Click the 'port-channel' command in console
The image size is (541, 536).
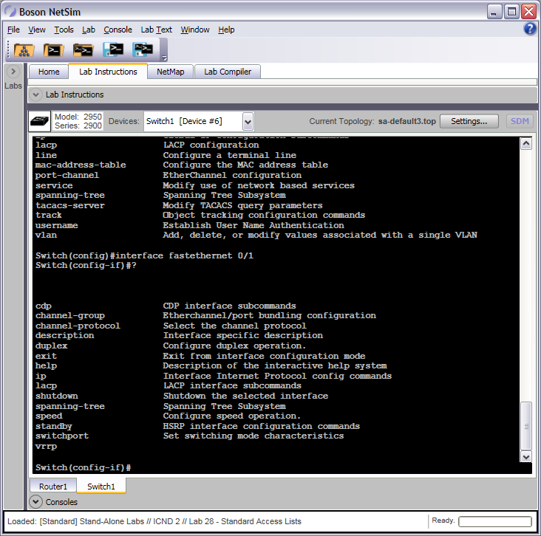67,175
